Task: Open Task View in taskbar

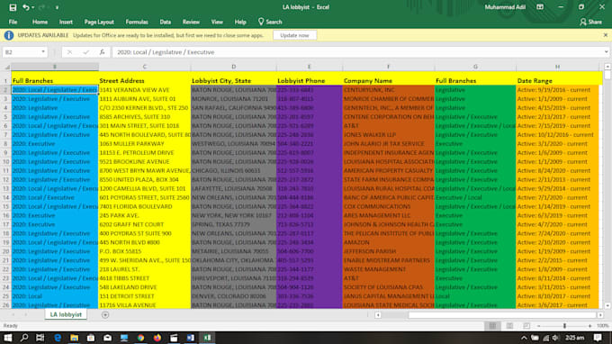Action: point(40,338)
